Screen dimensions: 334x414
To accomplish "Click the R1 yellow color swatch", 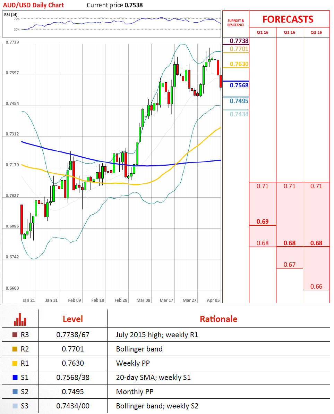I will (15, 363).
